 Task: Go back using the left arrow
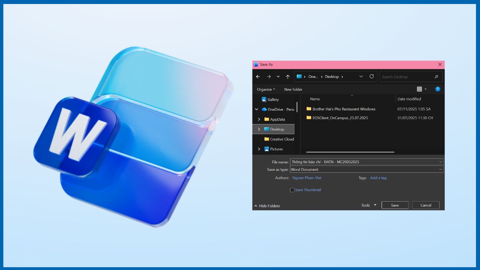258,77
